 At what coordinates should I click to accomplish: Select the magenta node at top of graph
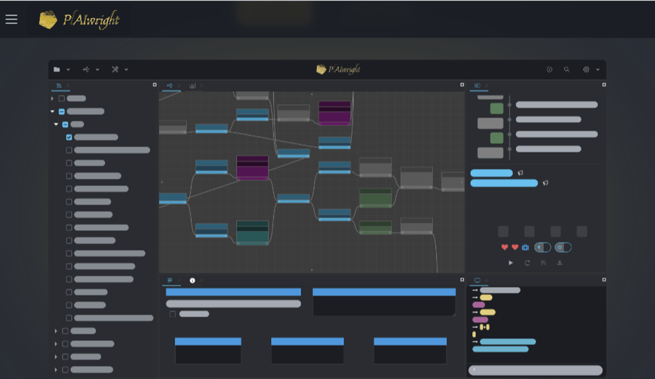click(334, 113)
